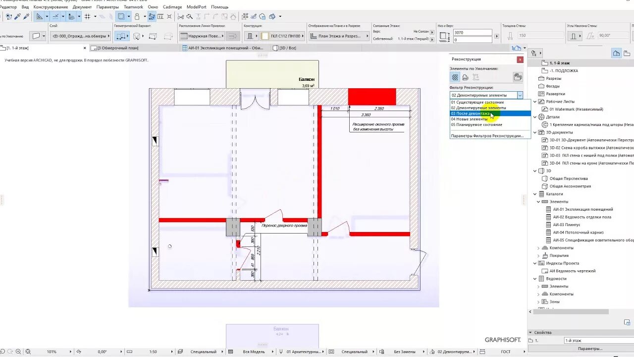Image resolution: width=634 pixels, height=357 pixels.
Task: Click the demolished elements icon in Реконструкция
Action: pyautogui.click(x=465, y=77)
